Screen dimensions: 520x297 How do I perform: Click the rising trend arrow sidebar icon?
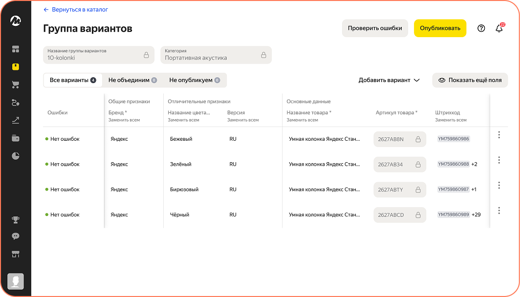[x=16, y=120]
